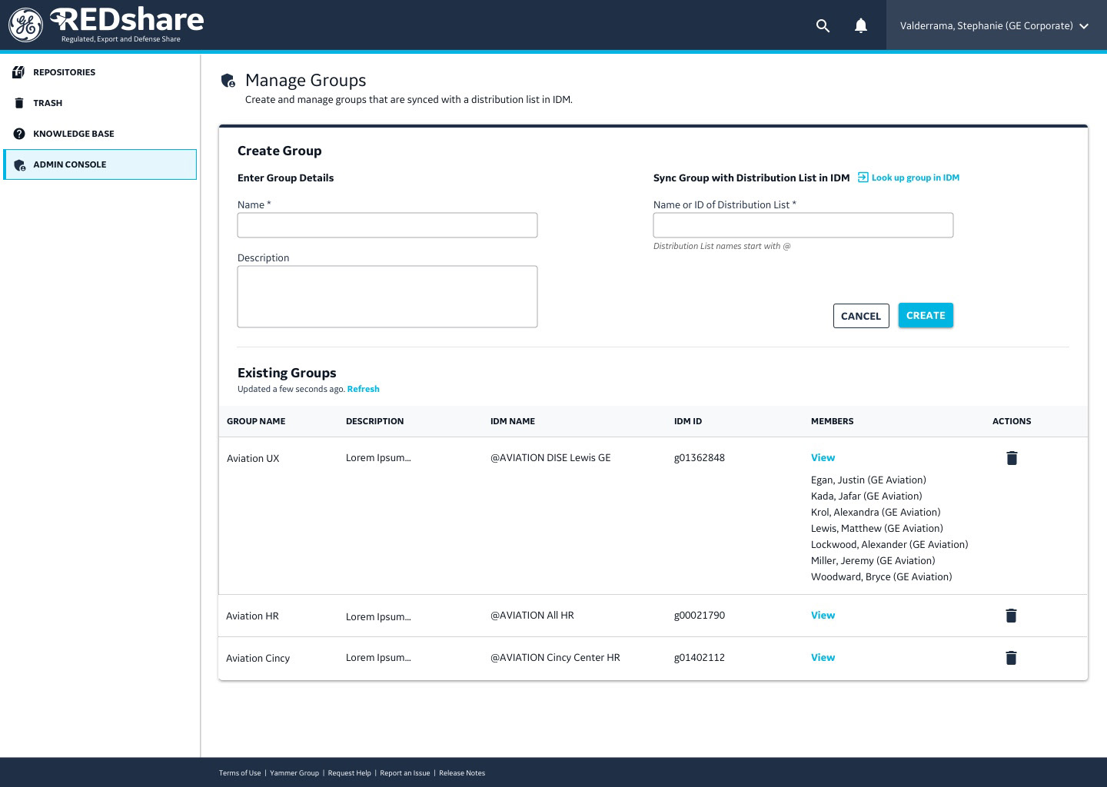Click IDM ID g00021790
The height and width of the screenshot is (787, 1107).
click(x=700, y=616)
